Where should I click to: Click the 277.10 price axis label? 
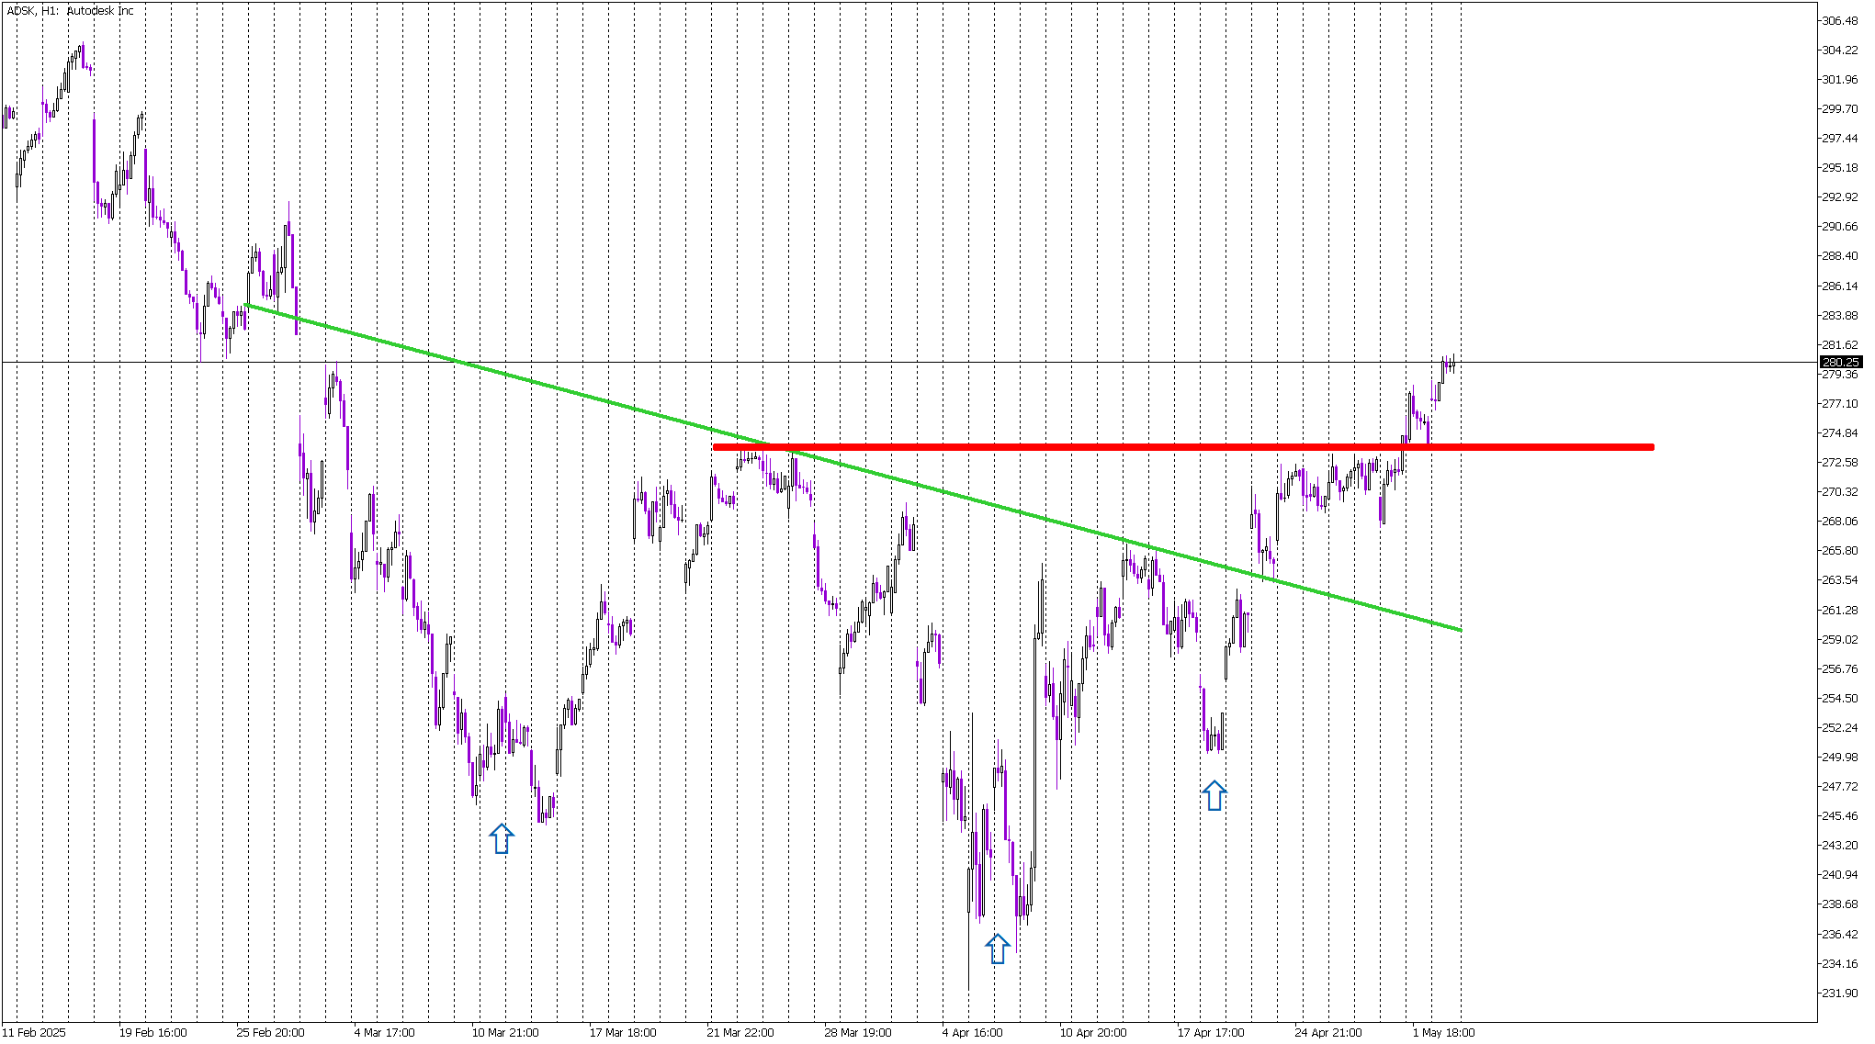[x=1840, y=404]
